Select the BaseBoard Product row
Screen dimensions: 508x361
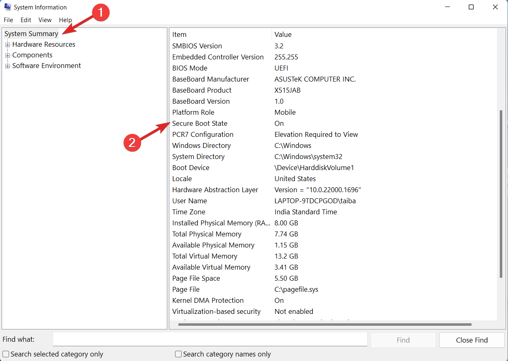pyautogui.click(x=333, y=90)
